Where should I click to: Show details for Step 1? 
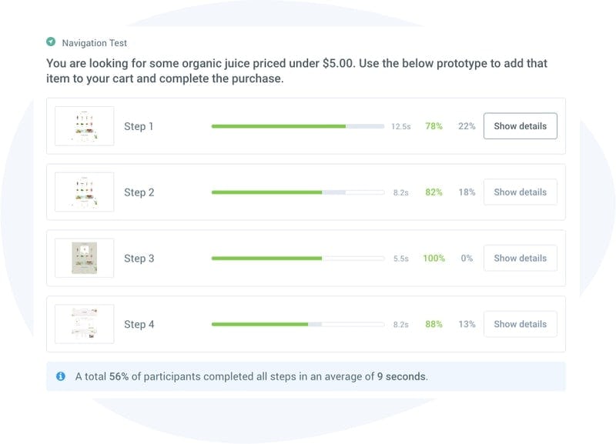tap(520, 126)
